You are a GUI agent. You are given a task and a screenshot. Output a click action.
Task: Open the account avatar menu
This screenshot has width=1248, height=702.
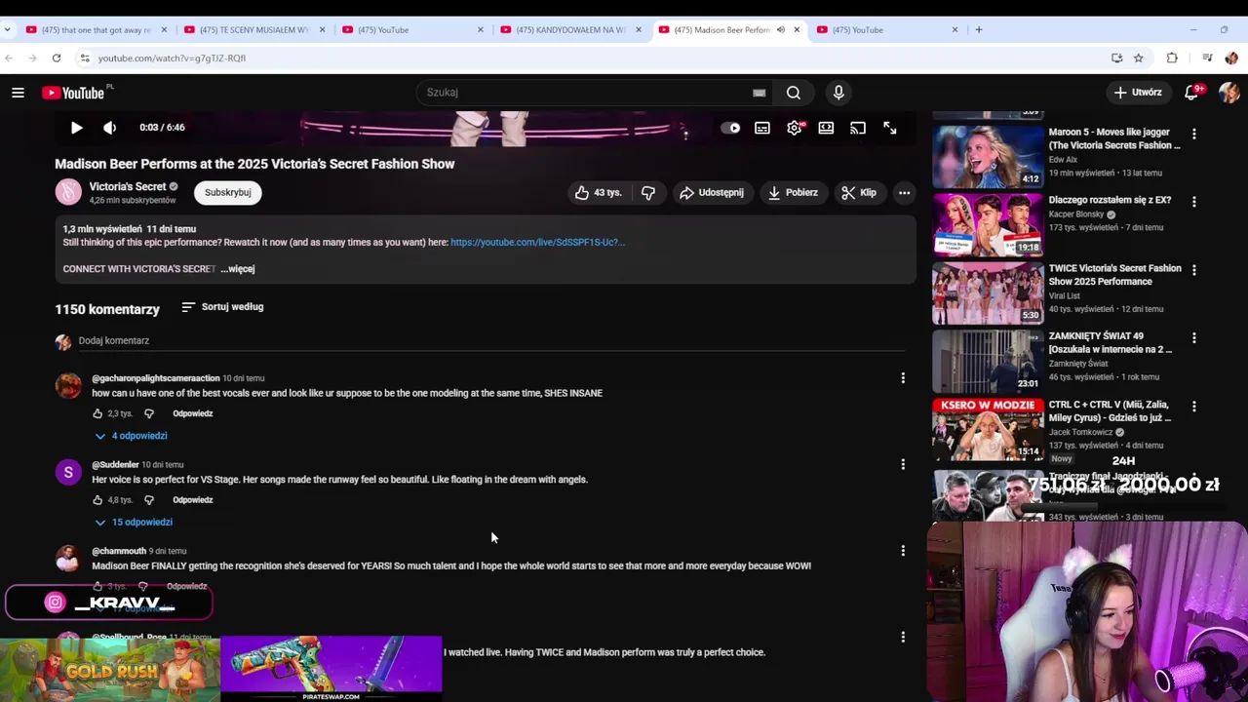point(1228,93)
